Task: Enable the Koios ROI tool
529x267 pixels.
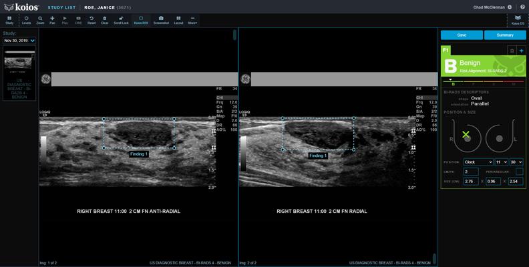Action: coord(141,19)
